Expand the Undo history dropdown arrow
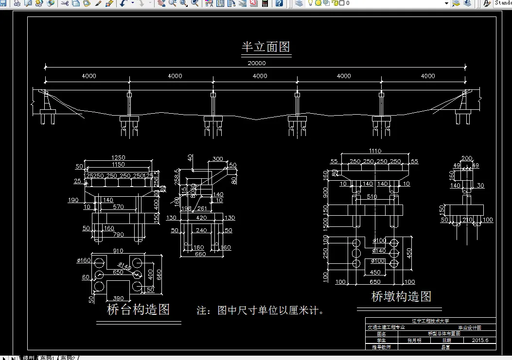This screenshot has width=512, height=360. tap(132, 4)
